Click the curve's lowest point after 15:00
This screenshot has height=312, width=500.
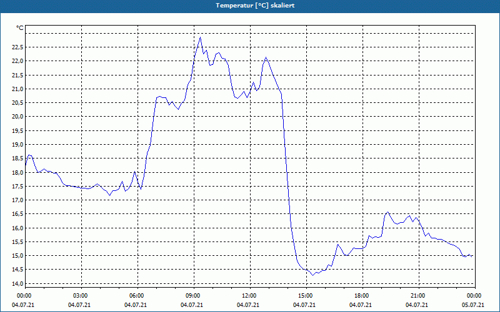(x=313, y=275)
